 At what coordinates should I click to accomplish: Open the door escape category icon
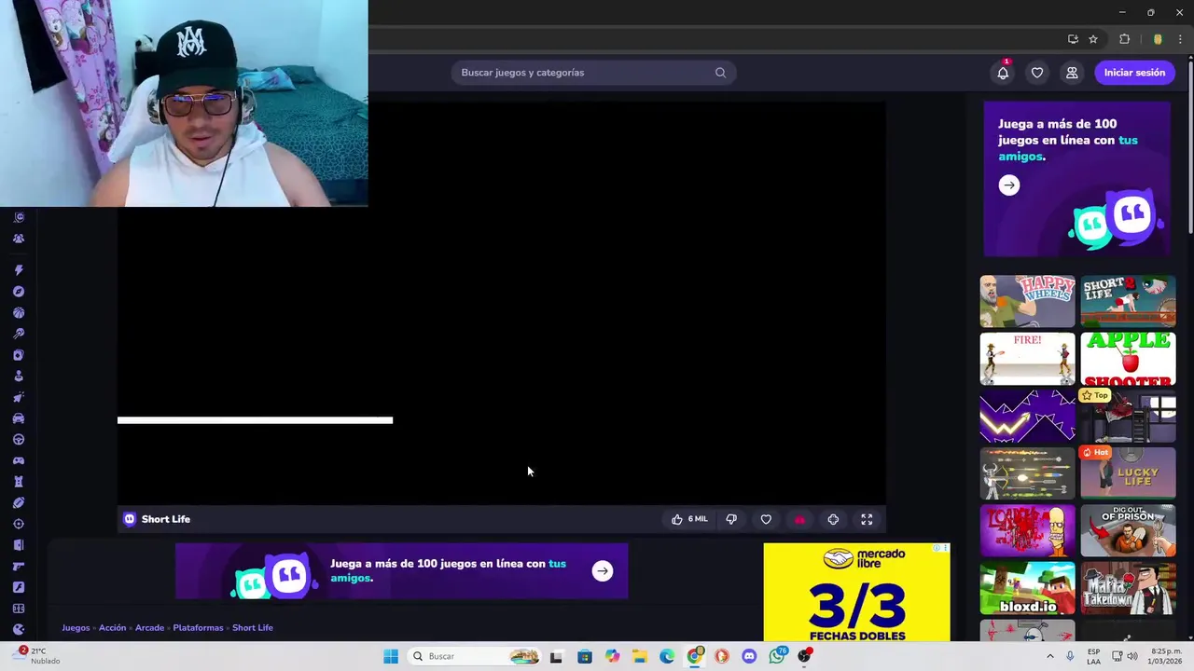tap(19, 545)
